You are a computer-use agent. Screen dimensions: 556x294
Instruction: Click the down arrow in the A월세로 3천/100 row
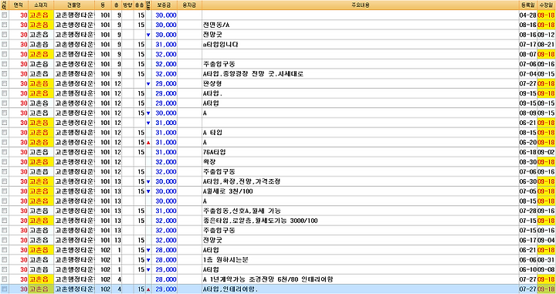click(x=148, y=191)
